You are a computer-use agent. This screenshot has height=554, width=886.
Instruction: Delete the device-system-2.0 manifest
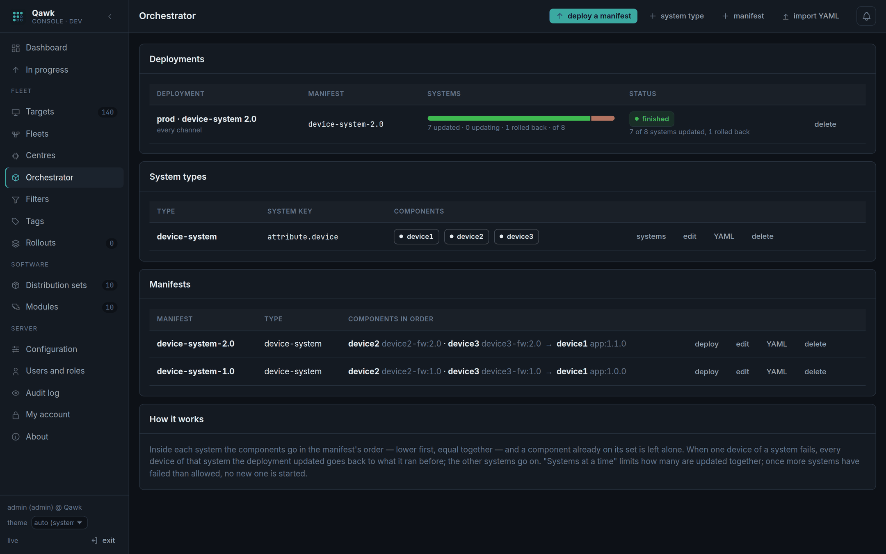point(815,344)
